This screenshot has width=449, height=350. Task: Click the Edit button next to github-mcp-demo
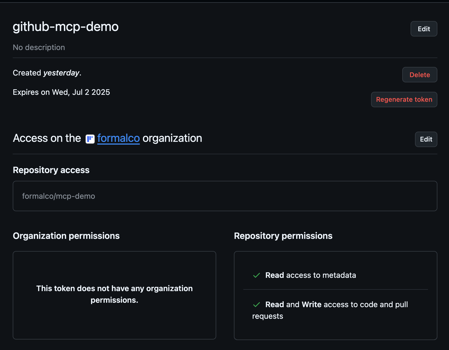tap(424, 29)
